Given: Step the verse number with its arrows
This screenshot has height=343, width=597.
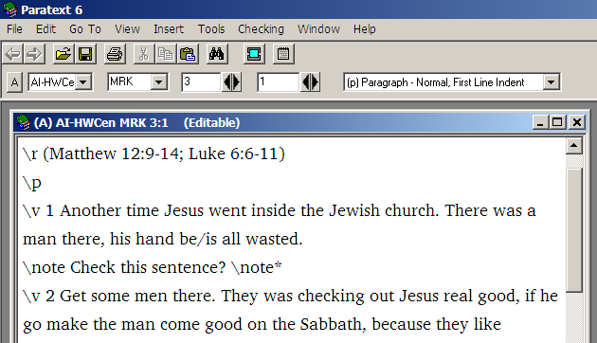Looking at the screenshot, I should pos(310,82).
